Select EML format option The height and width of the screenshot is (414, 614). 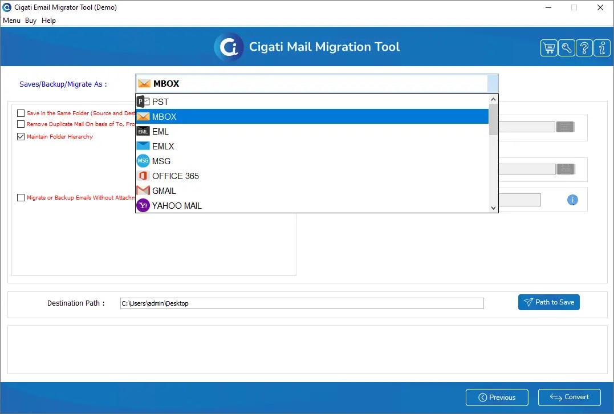pos(312,131)
